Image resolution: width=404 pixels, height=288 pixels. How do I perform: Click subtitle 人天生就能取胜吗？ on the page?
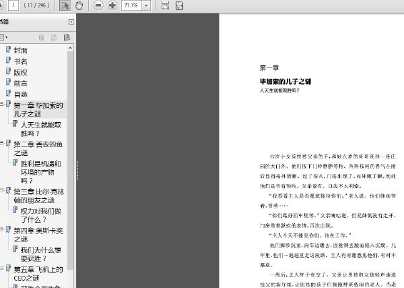(279, 90)
